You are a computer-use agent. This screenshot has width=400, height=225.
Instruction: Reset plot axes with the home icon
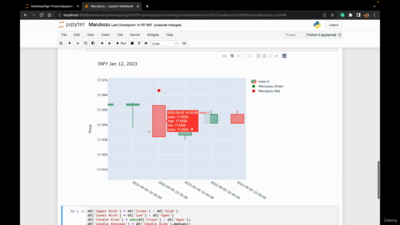(276, 56)
